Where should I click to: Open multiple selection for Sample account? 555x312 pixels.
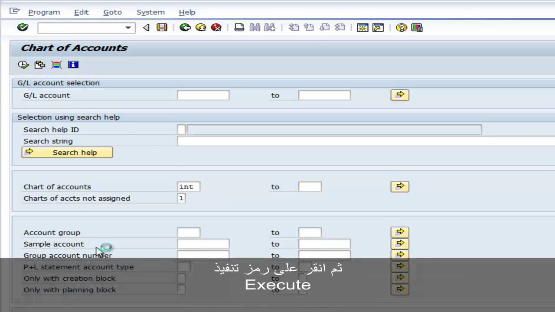click(400, 243)
